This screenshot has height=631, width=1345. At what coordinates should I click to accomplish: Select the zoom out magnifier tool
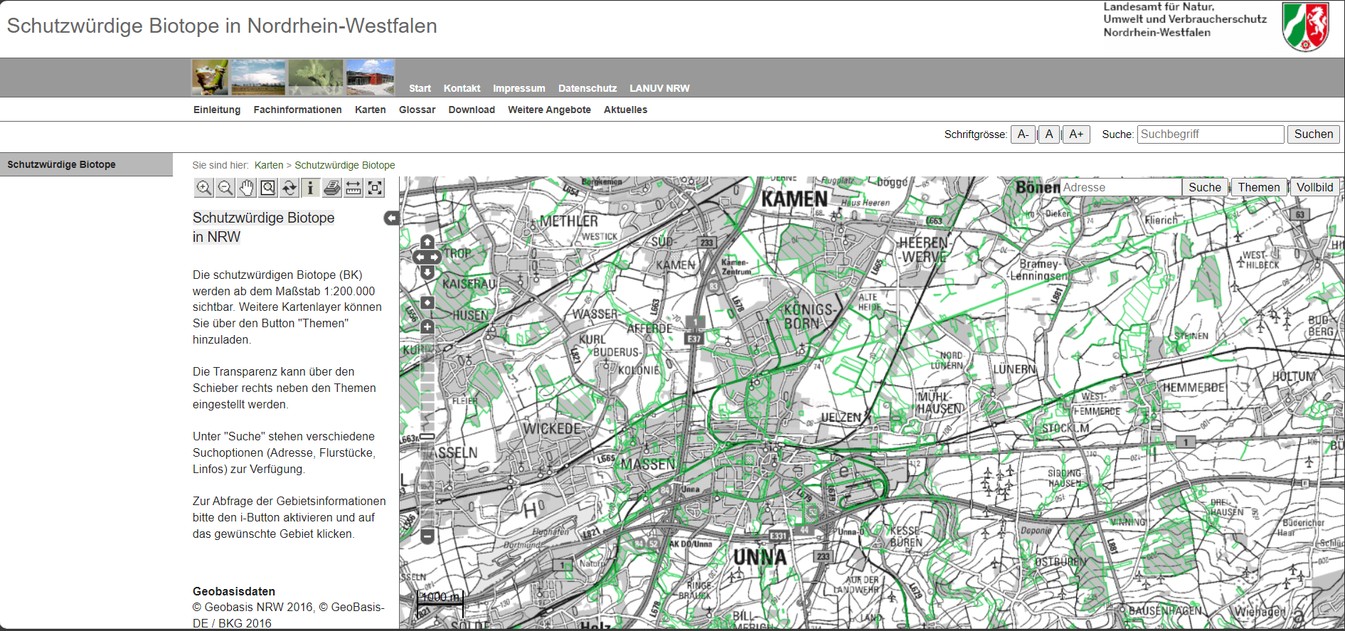point(225,188)
